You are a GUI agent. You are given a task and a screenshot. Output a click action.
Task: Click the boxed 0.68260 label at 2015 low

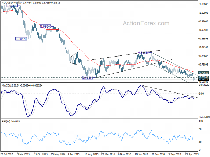pyautogui.click(x=88, y=77)
